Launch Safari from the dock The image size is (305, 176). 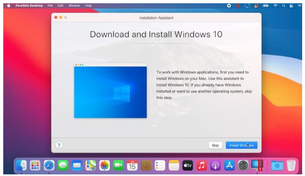49,165
